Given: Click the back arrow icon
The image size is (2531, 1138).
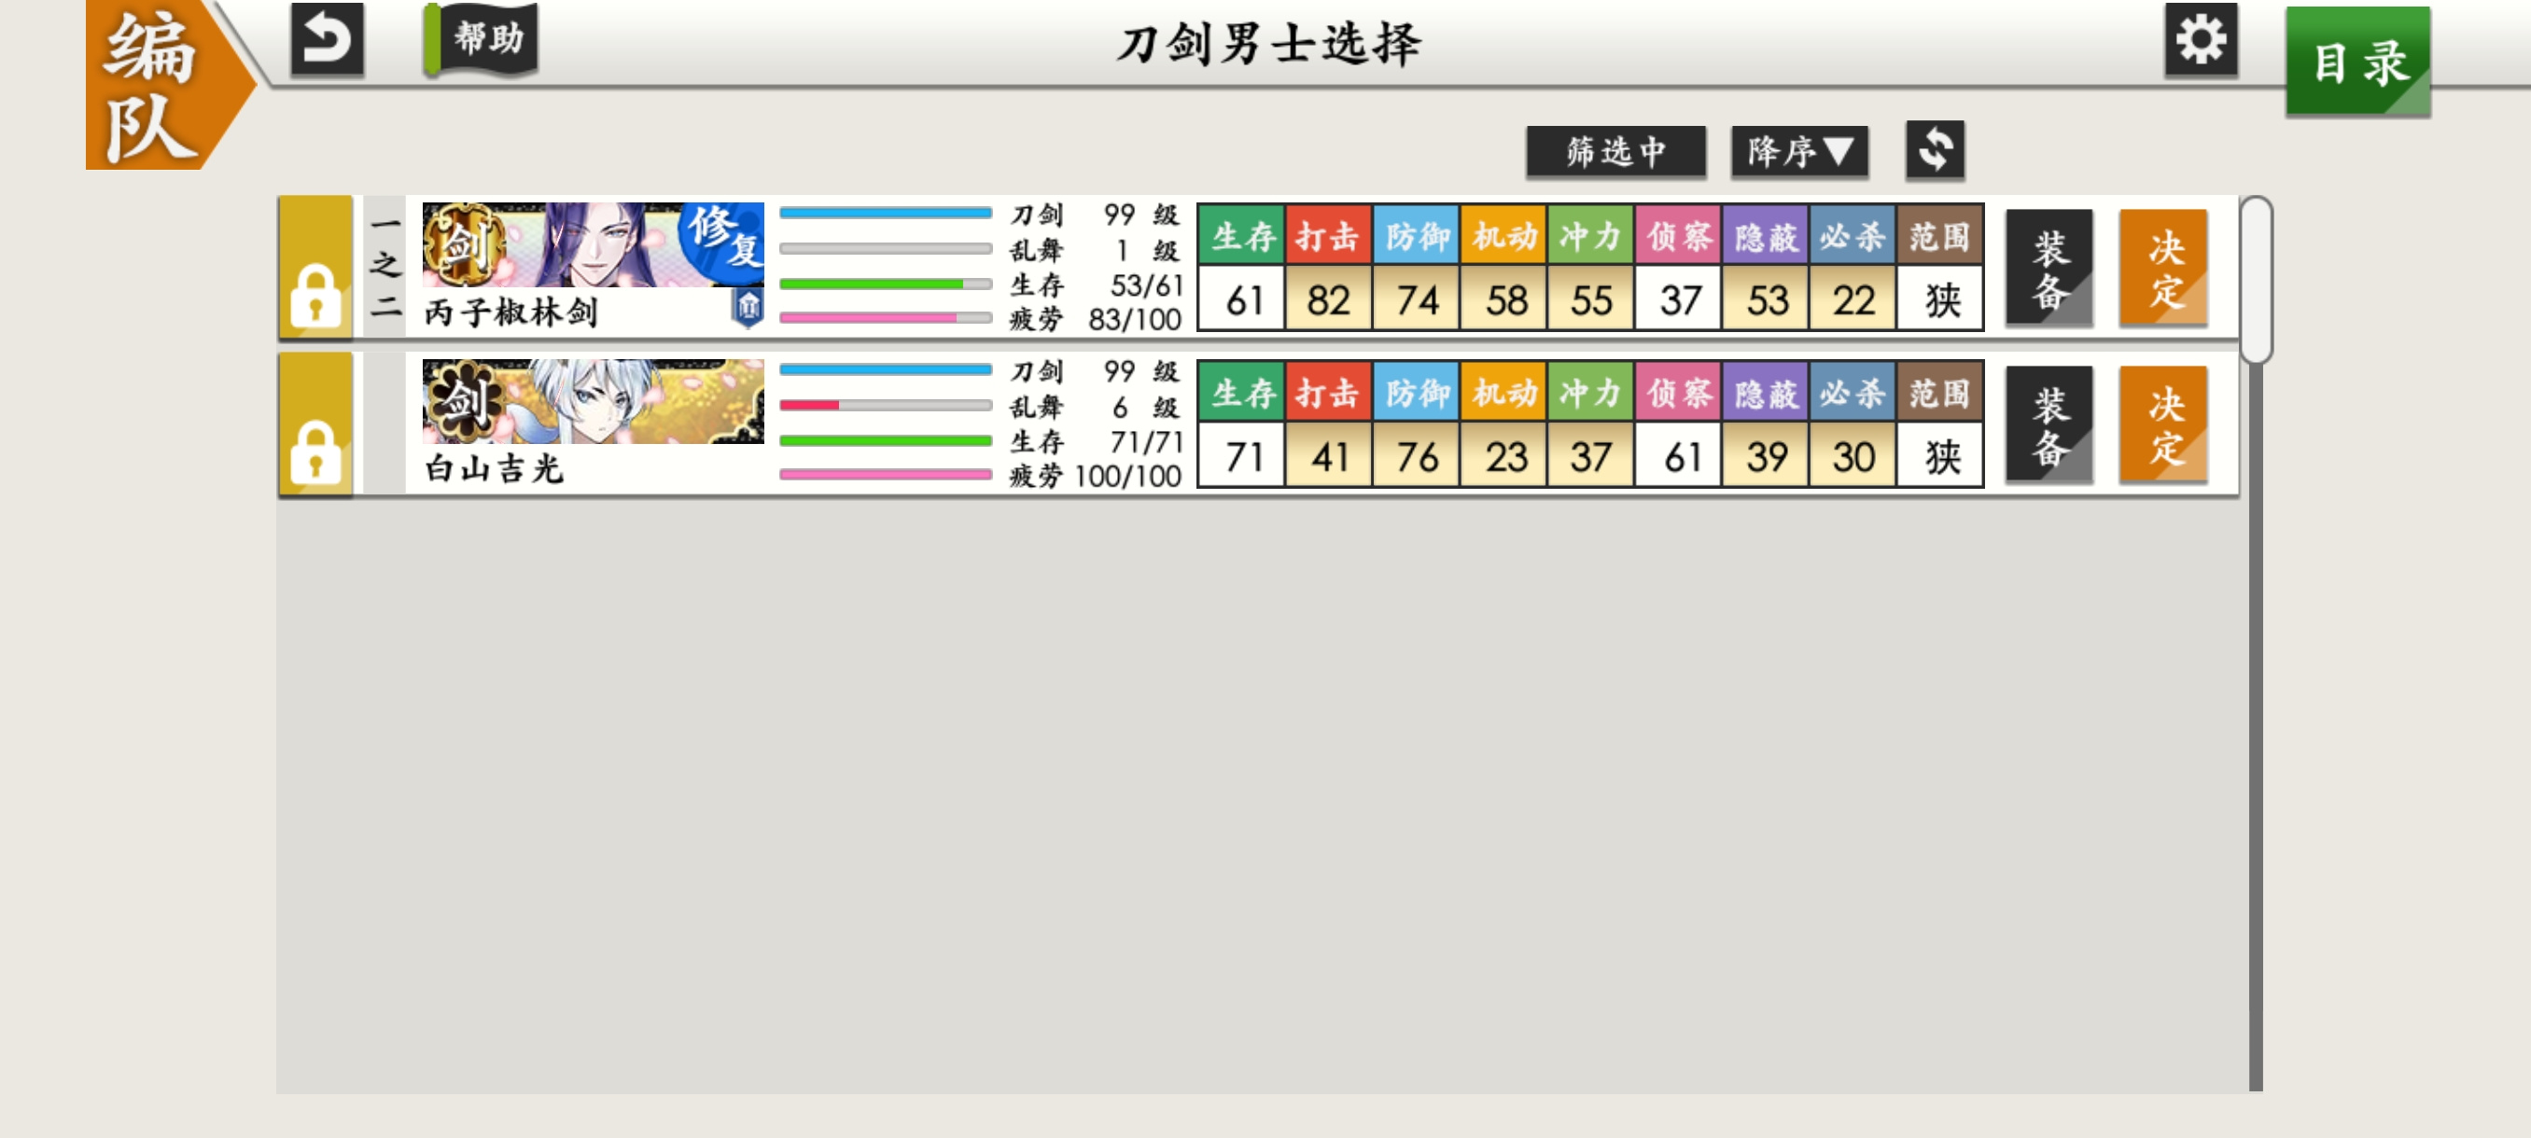Looking at the screenshot, I should tap(328, 39).
